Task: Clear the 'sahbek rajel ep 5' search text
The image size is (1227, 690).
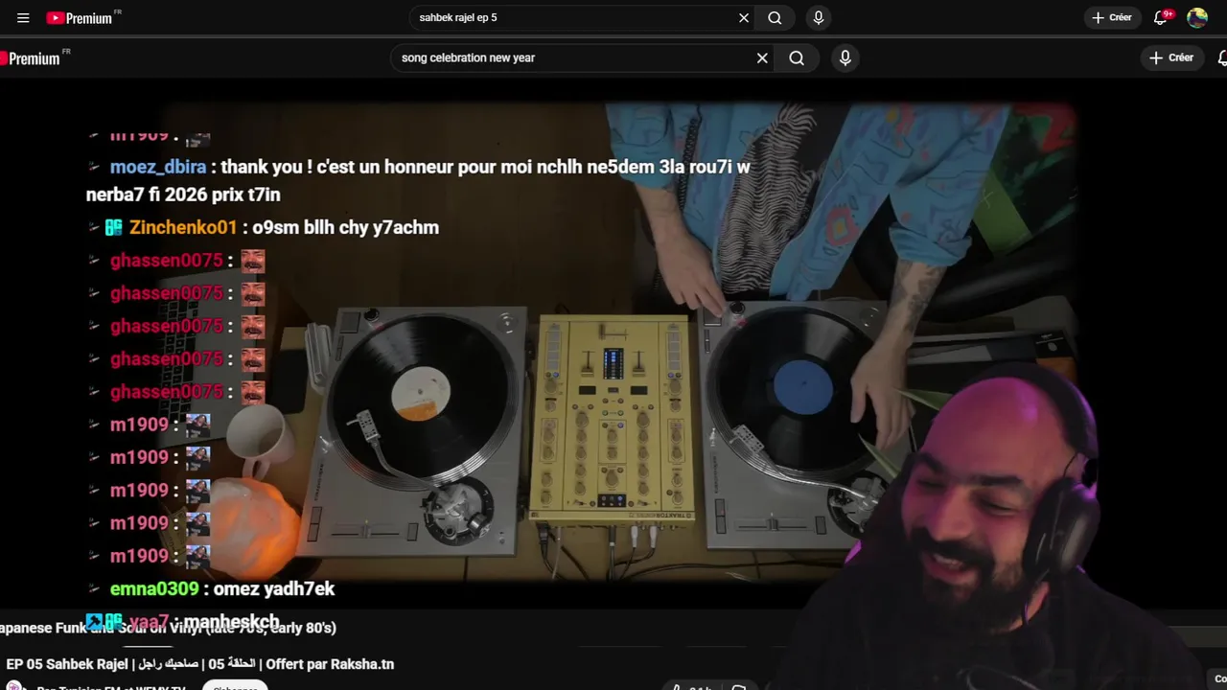Action: pos(744,17)
